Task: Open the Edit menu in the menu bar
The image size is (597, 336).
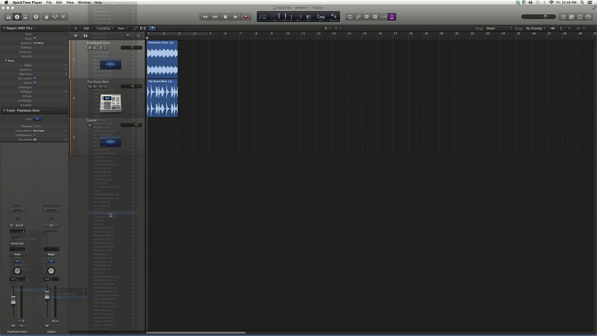Action: tap(59, 2)
